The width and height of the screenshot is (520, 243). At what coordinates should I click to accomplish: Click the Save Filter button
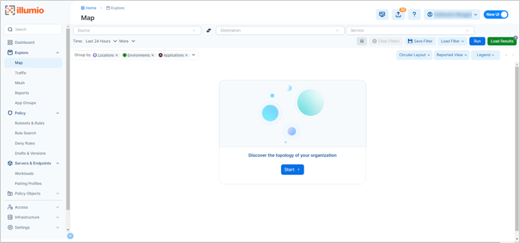tap(420, 41)
